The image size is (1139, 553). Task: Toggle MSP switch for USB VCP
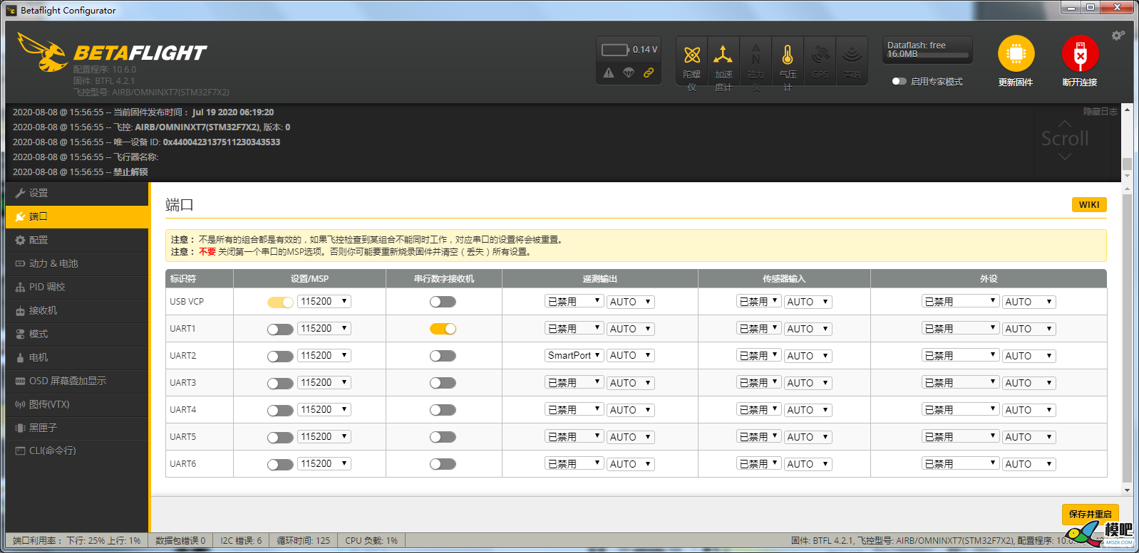pyautogui.click(x=280, y=302)
